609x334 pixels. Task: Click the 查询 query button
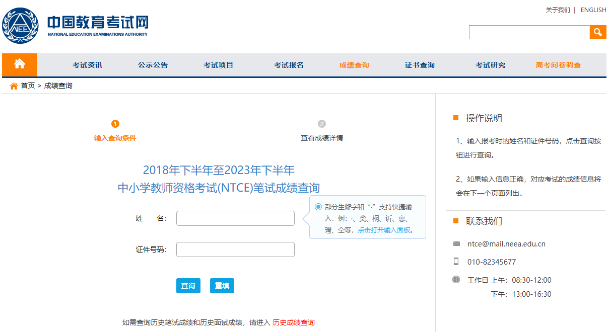pyautogui.click(x=188, y=285)
